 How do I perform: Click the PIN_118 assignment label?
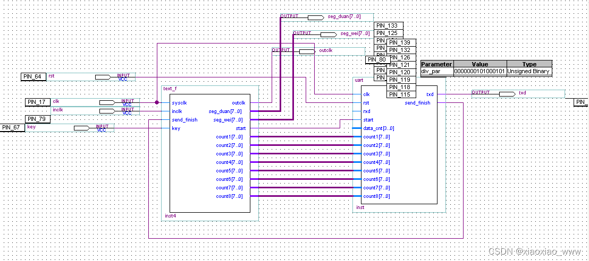coord(401,87)
